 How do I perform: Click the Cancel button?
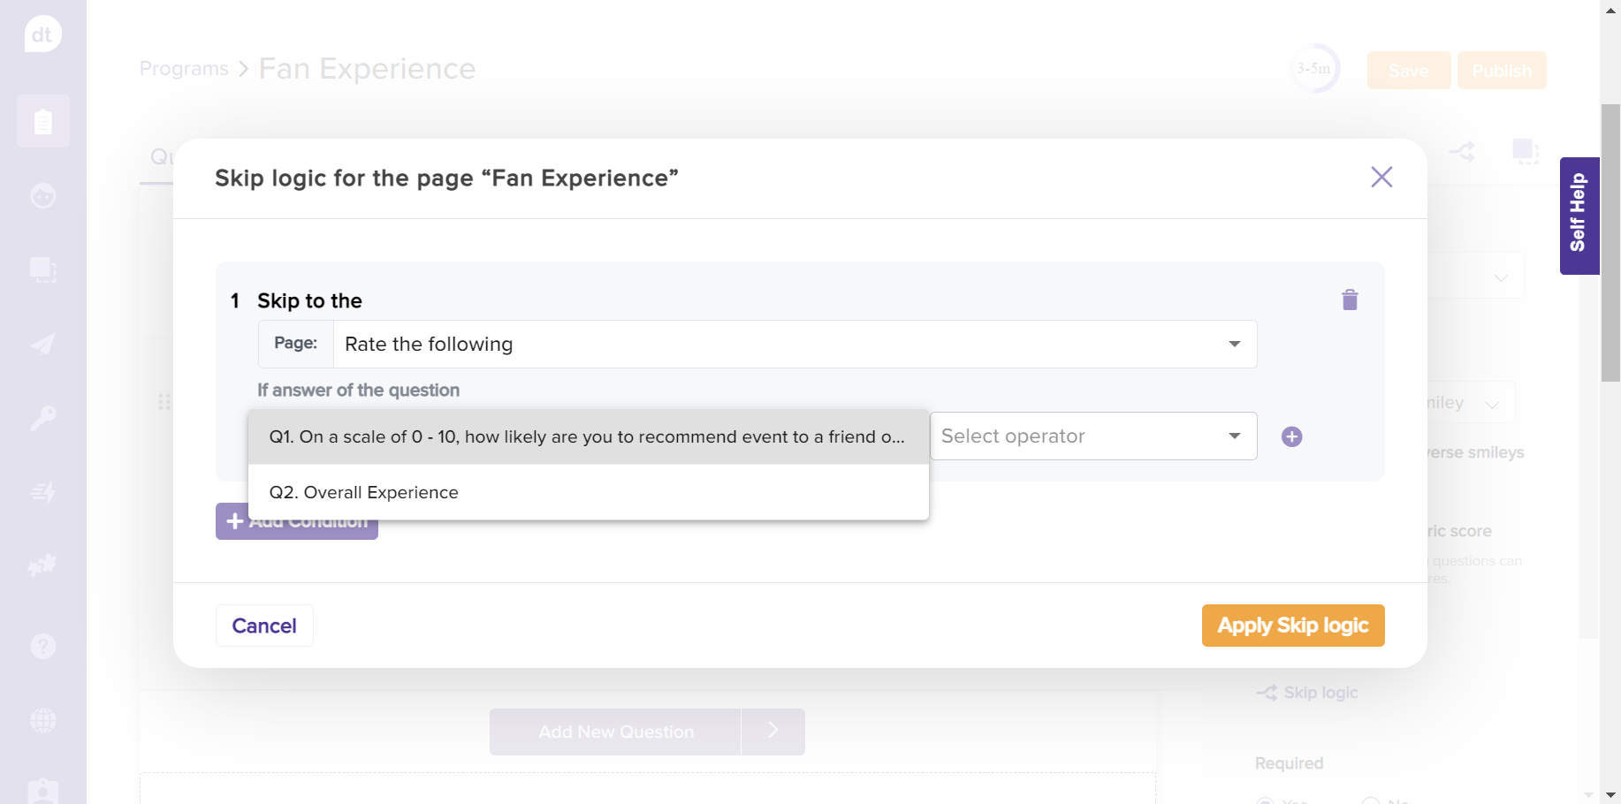point(264,626)
